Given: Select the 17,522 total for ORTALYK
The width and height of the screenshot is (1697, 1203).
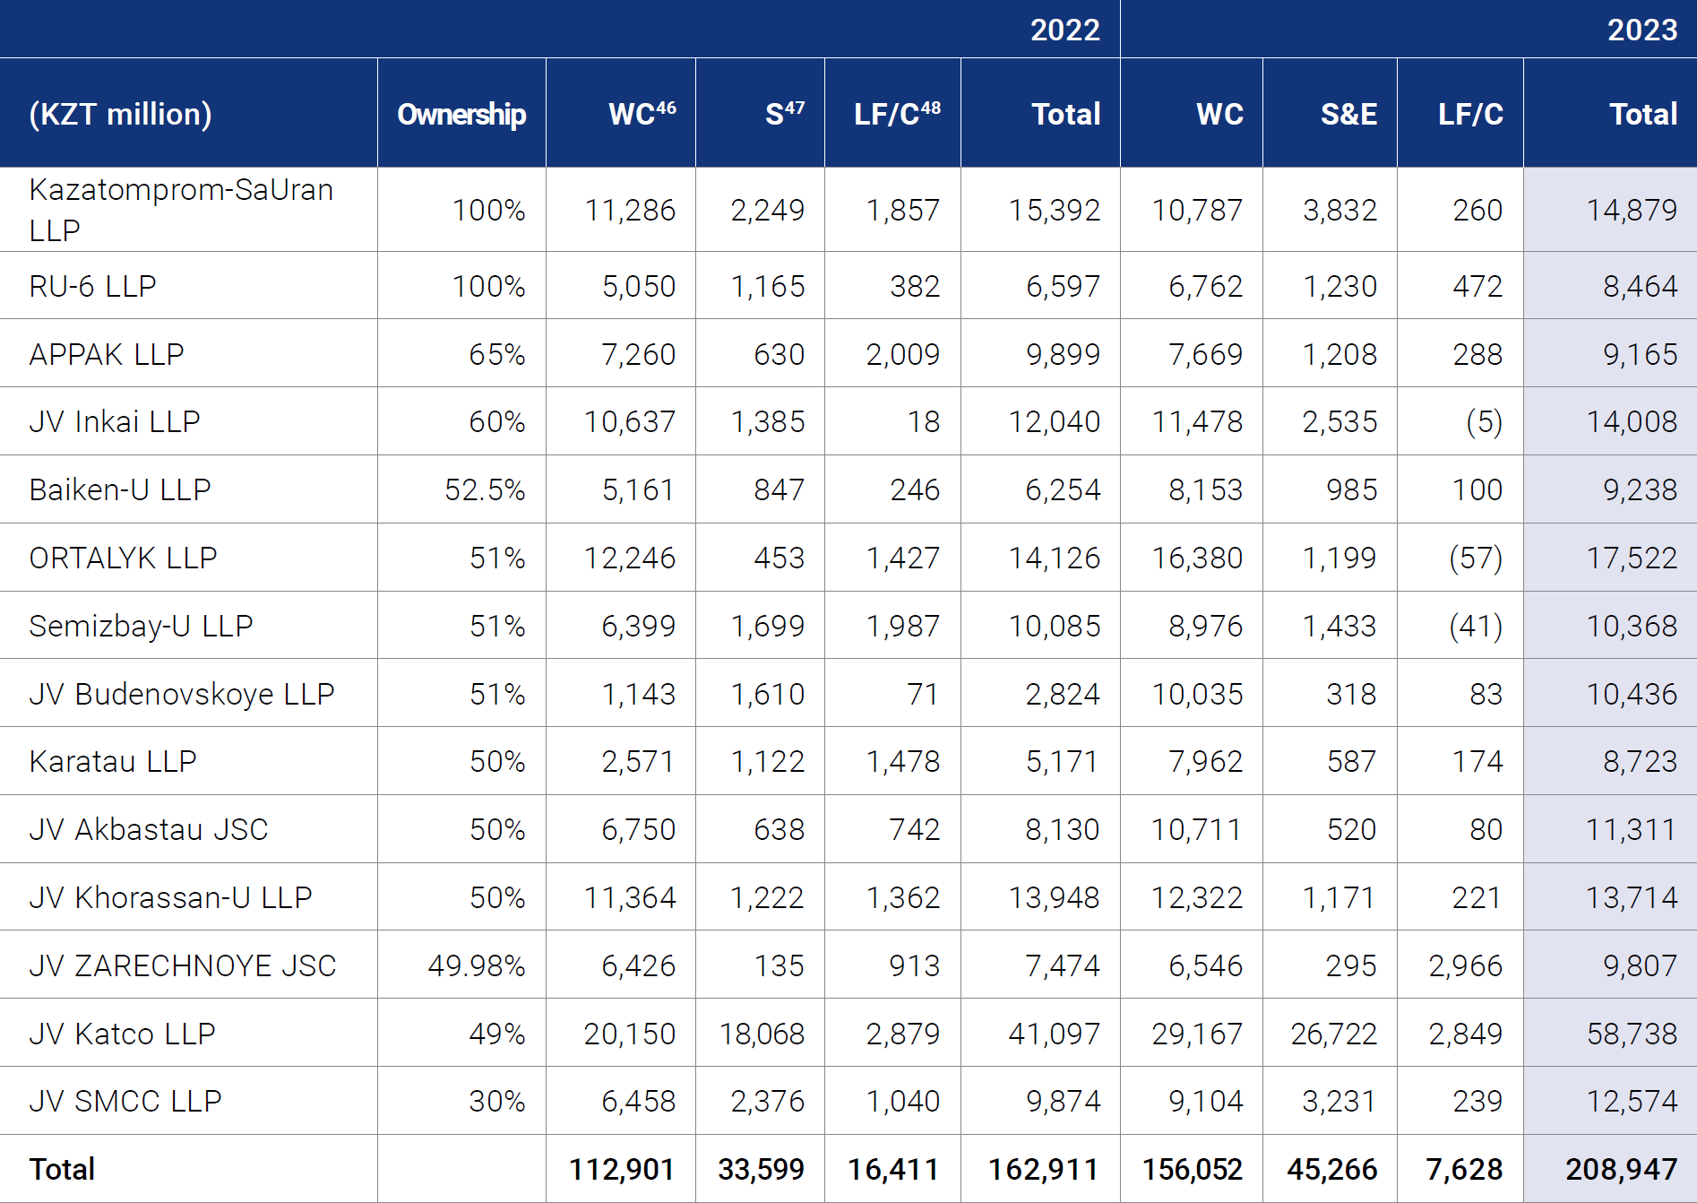Looking at the screenshot, I should point(1632,558).
